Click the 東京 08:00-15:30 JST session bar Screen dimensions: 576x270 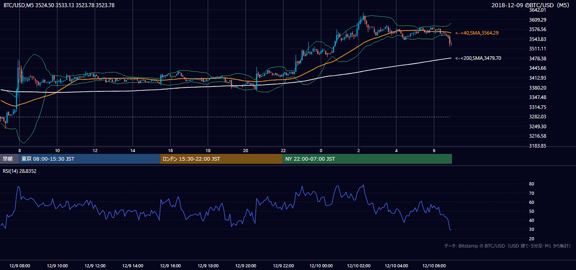[89, 159]
